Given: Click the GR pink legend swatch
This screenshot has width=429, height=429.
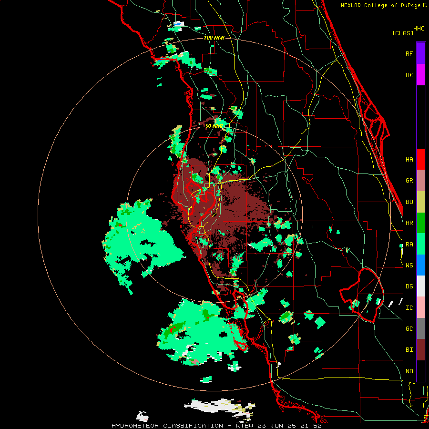Looking at the screenshot, I should 421,181.
